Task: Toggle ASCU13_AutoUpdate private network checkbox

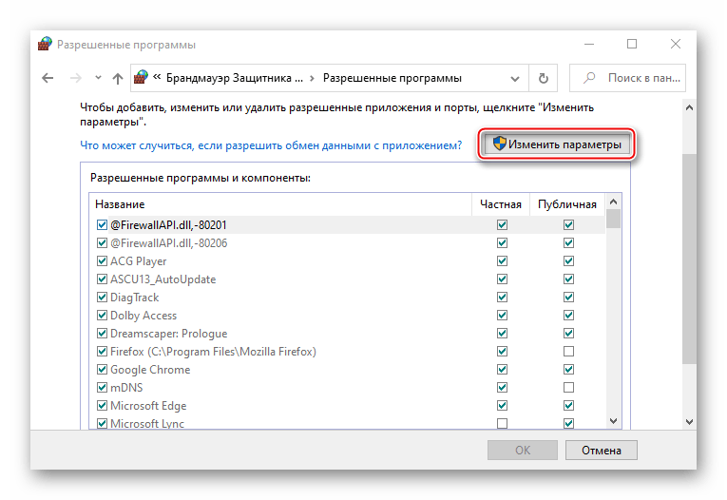Action: (x=502, y=279)
